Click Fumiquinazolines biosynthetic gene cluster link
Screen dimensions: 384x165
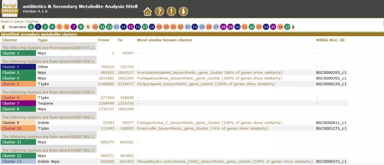click(x=209, y=78)
